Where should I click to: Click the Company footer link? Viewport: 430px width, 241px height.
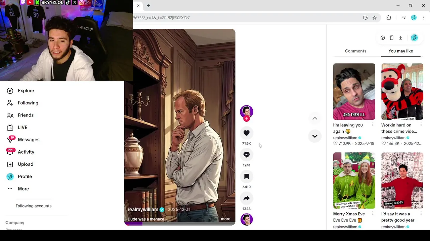[15, 223]
